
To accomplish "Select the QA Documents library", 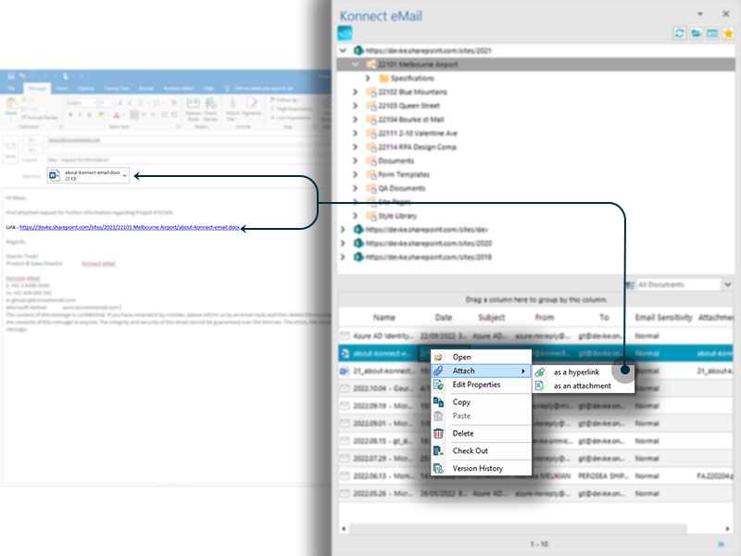I will [401, 188].
